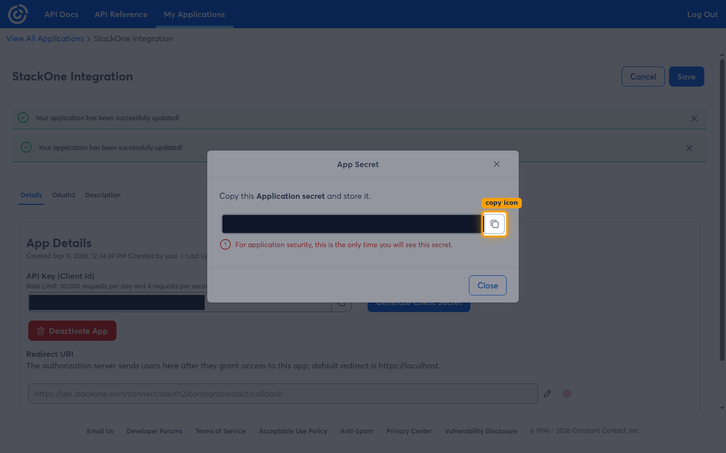Click the StackOne Integration breadcrumb text
The width and height of the screenshot is (726, 453).
point(133,39)
